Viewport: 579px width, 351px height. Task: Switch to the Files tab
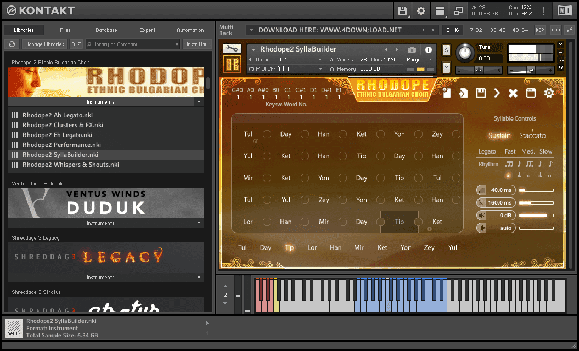pos(65,30)
